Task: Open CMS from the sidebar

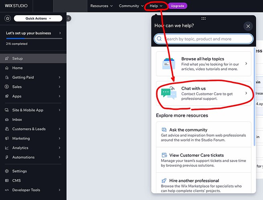Action: 33,180
